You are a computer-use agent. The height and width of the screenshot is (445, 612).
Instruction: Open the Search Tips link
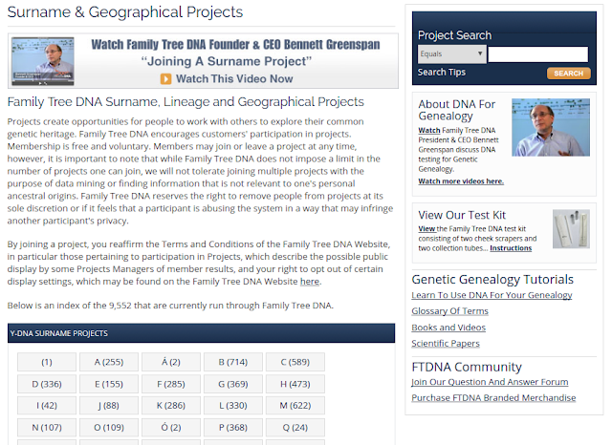(x=442, y=72)
